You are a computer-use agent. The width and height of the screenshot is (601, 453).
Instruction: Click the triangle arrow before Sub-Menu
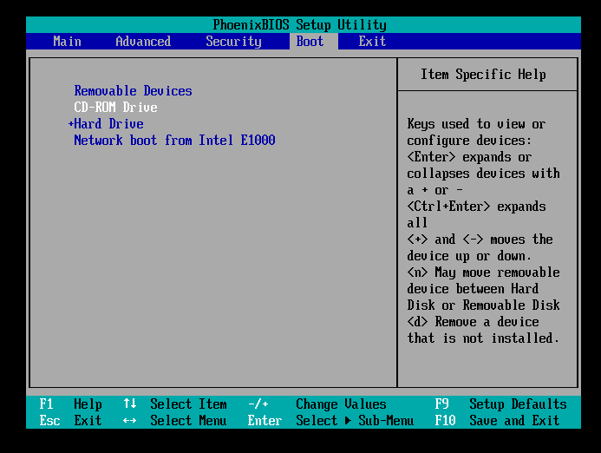pyautogui.click(x=348, y=421)
